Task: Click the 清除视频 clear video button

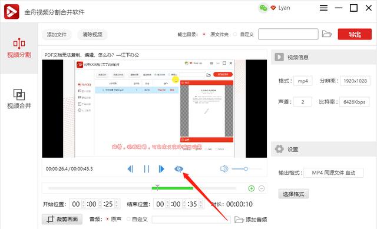Action: 92,35
